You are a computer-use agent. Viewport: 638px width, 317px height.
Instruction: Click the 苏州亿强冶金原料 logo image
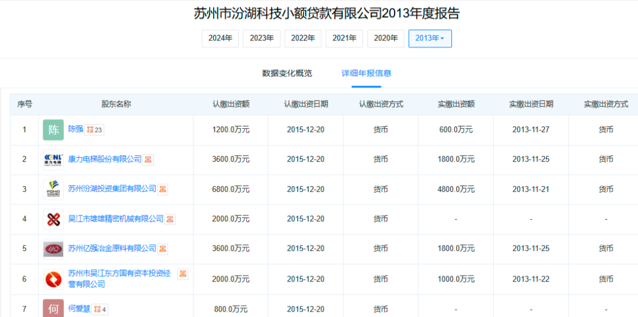point(53,249)
